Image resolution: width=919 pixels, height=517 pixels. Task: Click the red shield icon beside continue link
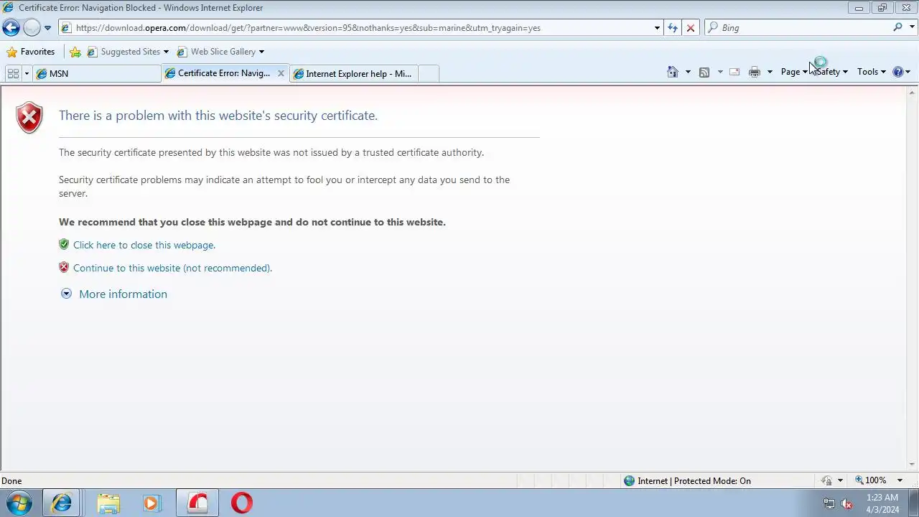tap(64, 267)
